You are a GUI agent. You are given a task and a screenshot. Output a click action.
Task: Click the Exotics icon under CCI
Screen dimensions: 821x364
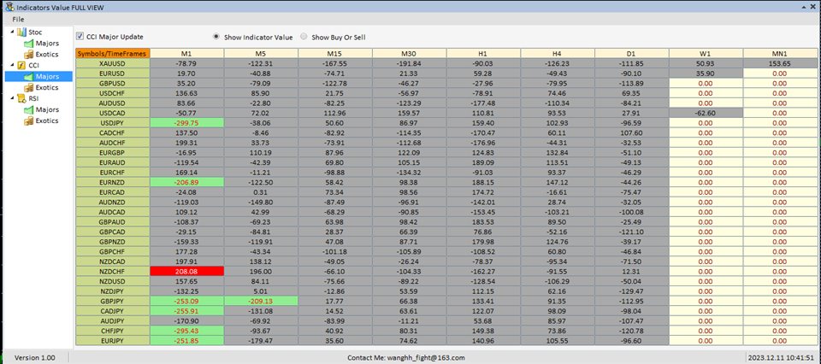(x=29, y=87)
